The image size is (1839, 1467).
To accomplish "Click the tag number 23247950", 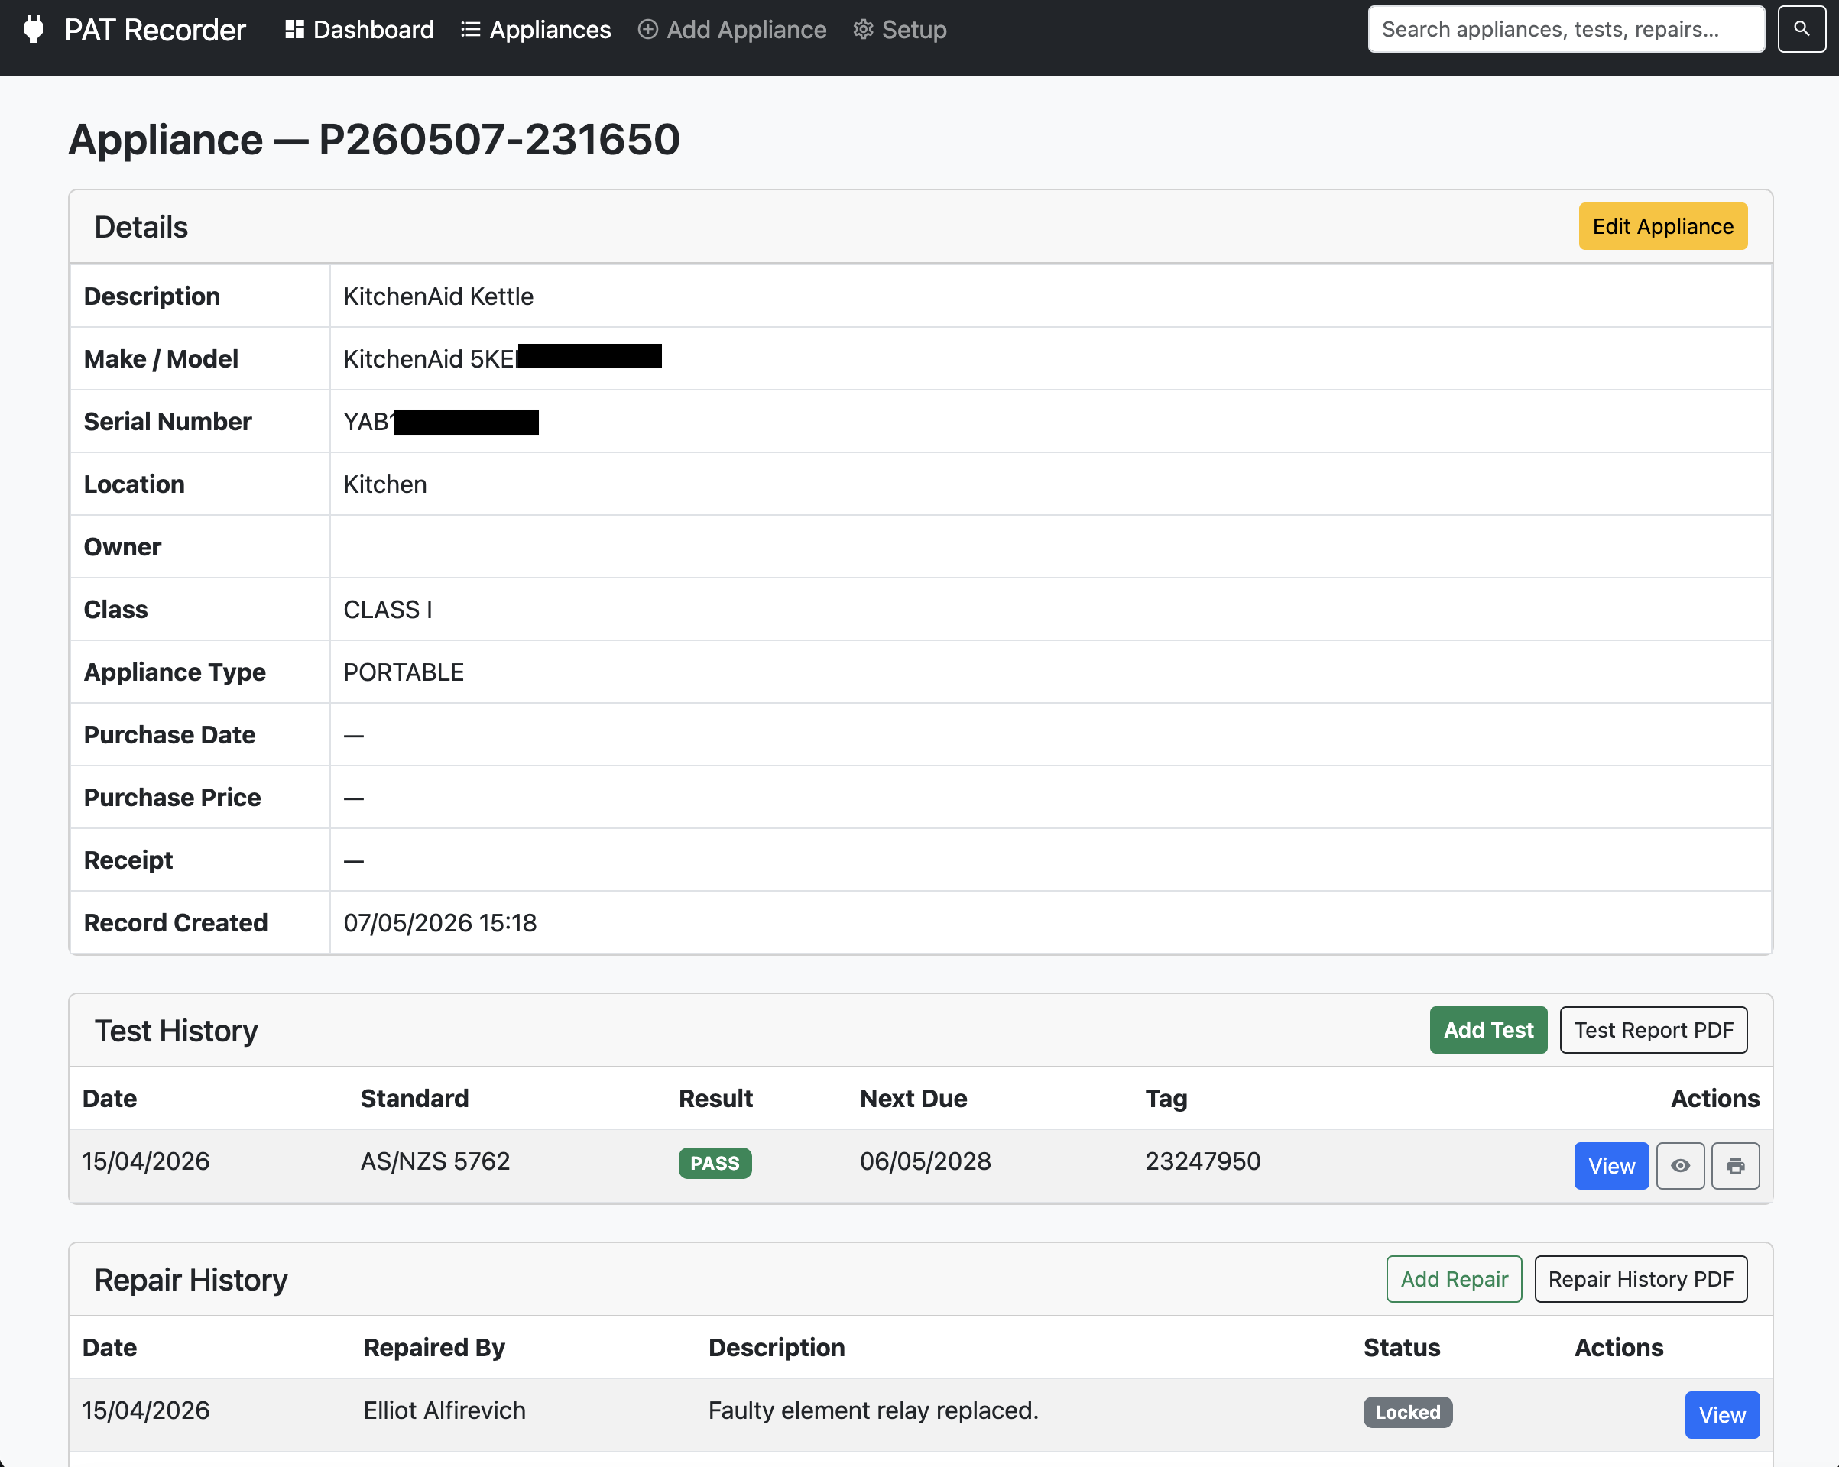I will tap(1202, 1161).
